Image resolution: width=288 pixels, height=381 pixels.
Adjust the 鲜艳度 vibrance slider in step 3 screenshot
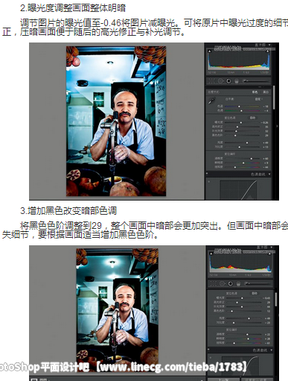point(244,339)
